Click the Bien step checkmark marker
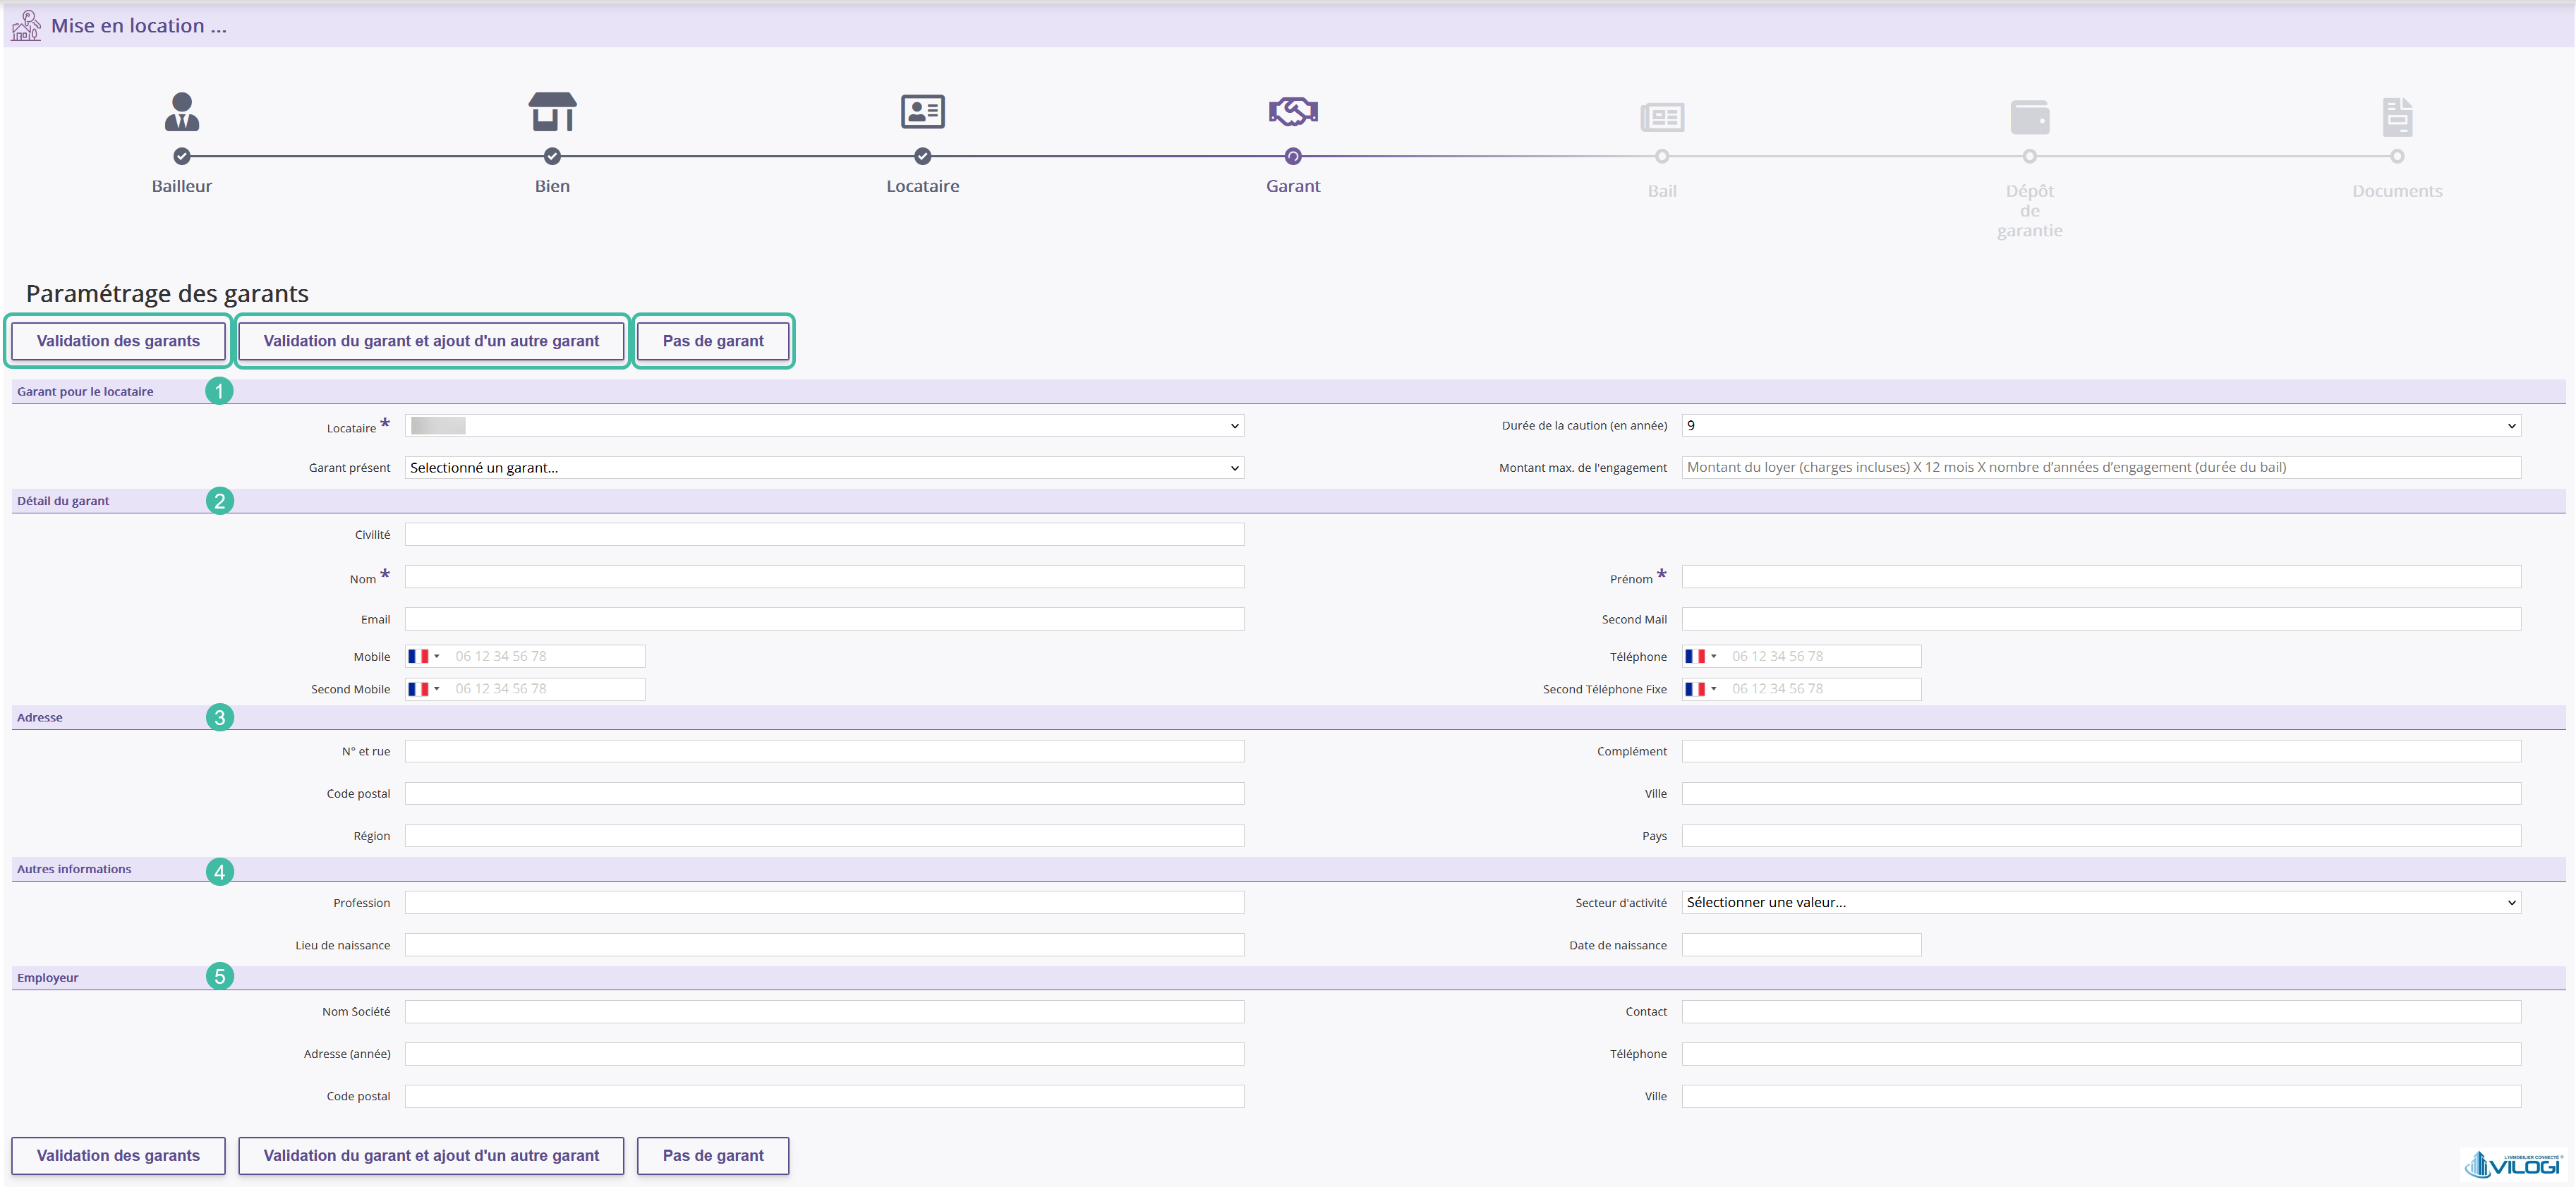This screenshot has width=2576, height=1187. 552,156
